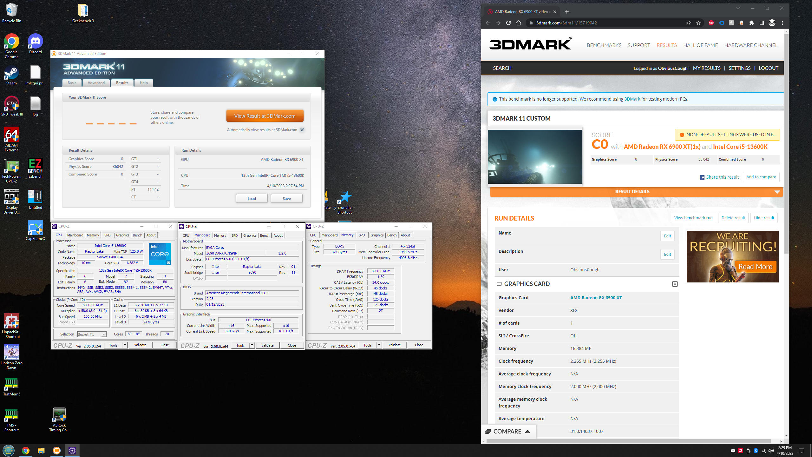Click the WE ARE RECRUITING Read More banner
The image size is (812, 457).
coord(732,257)
